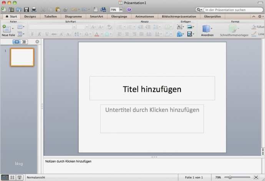Viewport: 265px width, 181px height.
Task: Switch to the Designs tab
Action: click(x=30, y=16)
